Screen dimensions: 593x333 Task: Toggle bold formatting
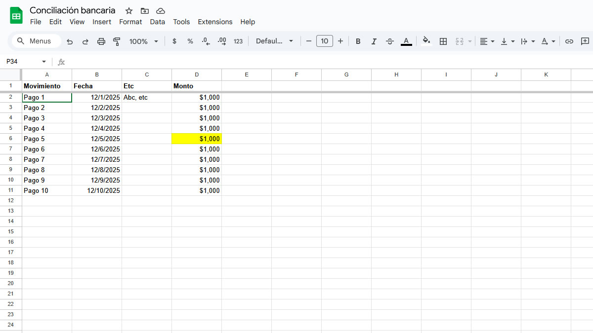[x=358, y=41]
